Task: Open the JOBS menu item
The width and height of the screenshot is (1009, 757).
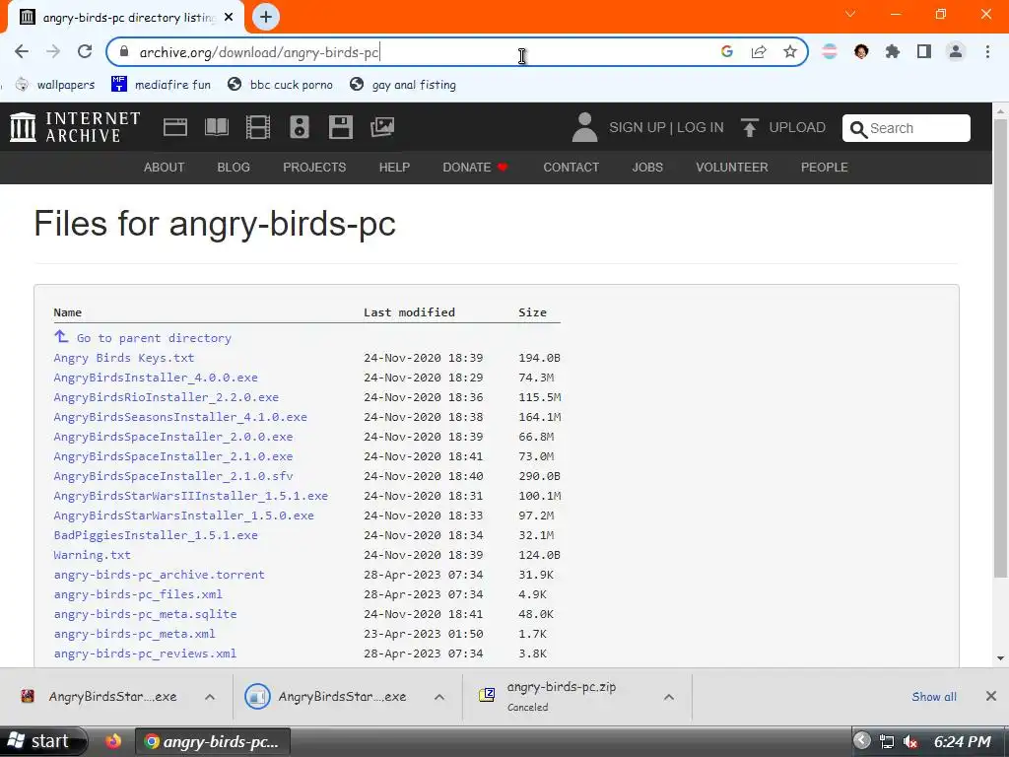Action: (647, 168)
